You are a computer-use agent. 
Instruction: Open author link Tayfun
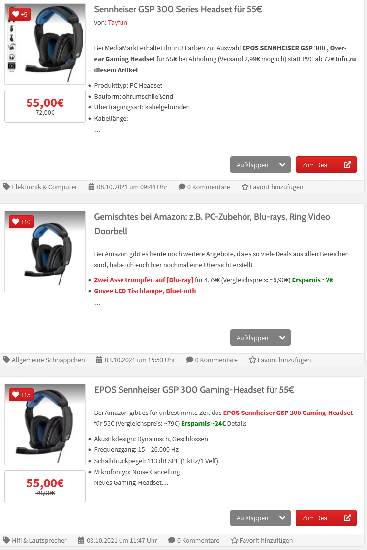(118, 22)
